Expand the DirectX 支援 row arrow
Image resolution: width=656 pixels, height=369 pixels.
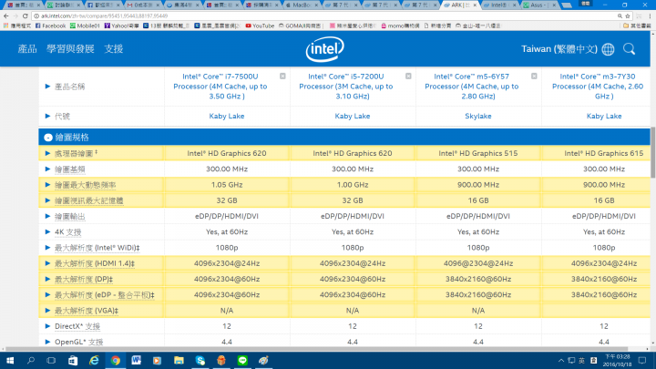[x=47, y=326]
